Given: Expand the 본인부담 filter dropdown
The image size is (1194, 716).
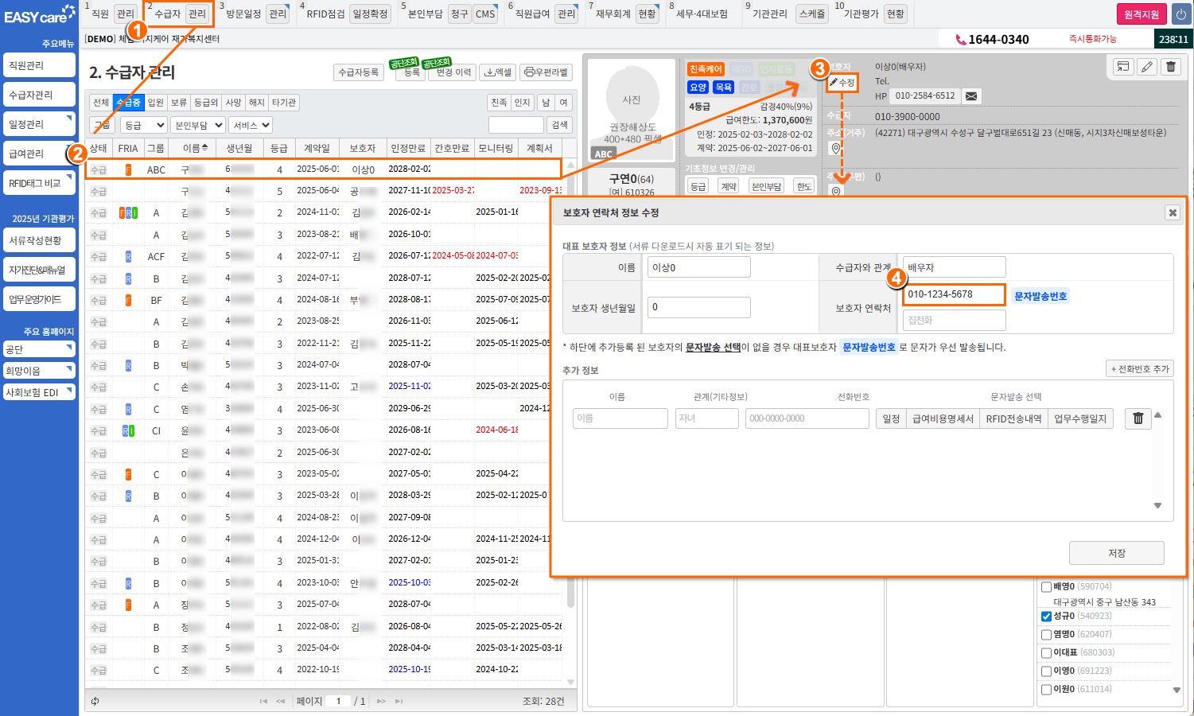Looking at the screenshot, I should (x=199, y=125).
